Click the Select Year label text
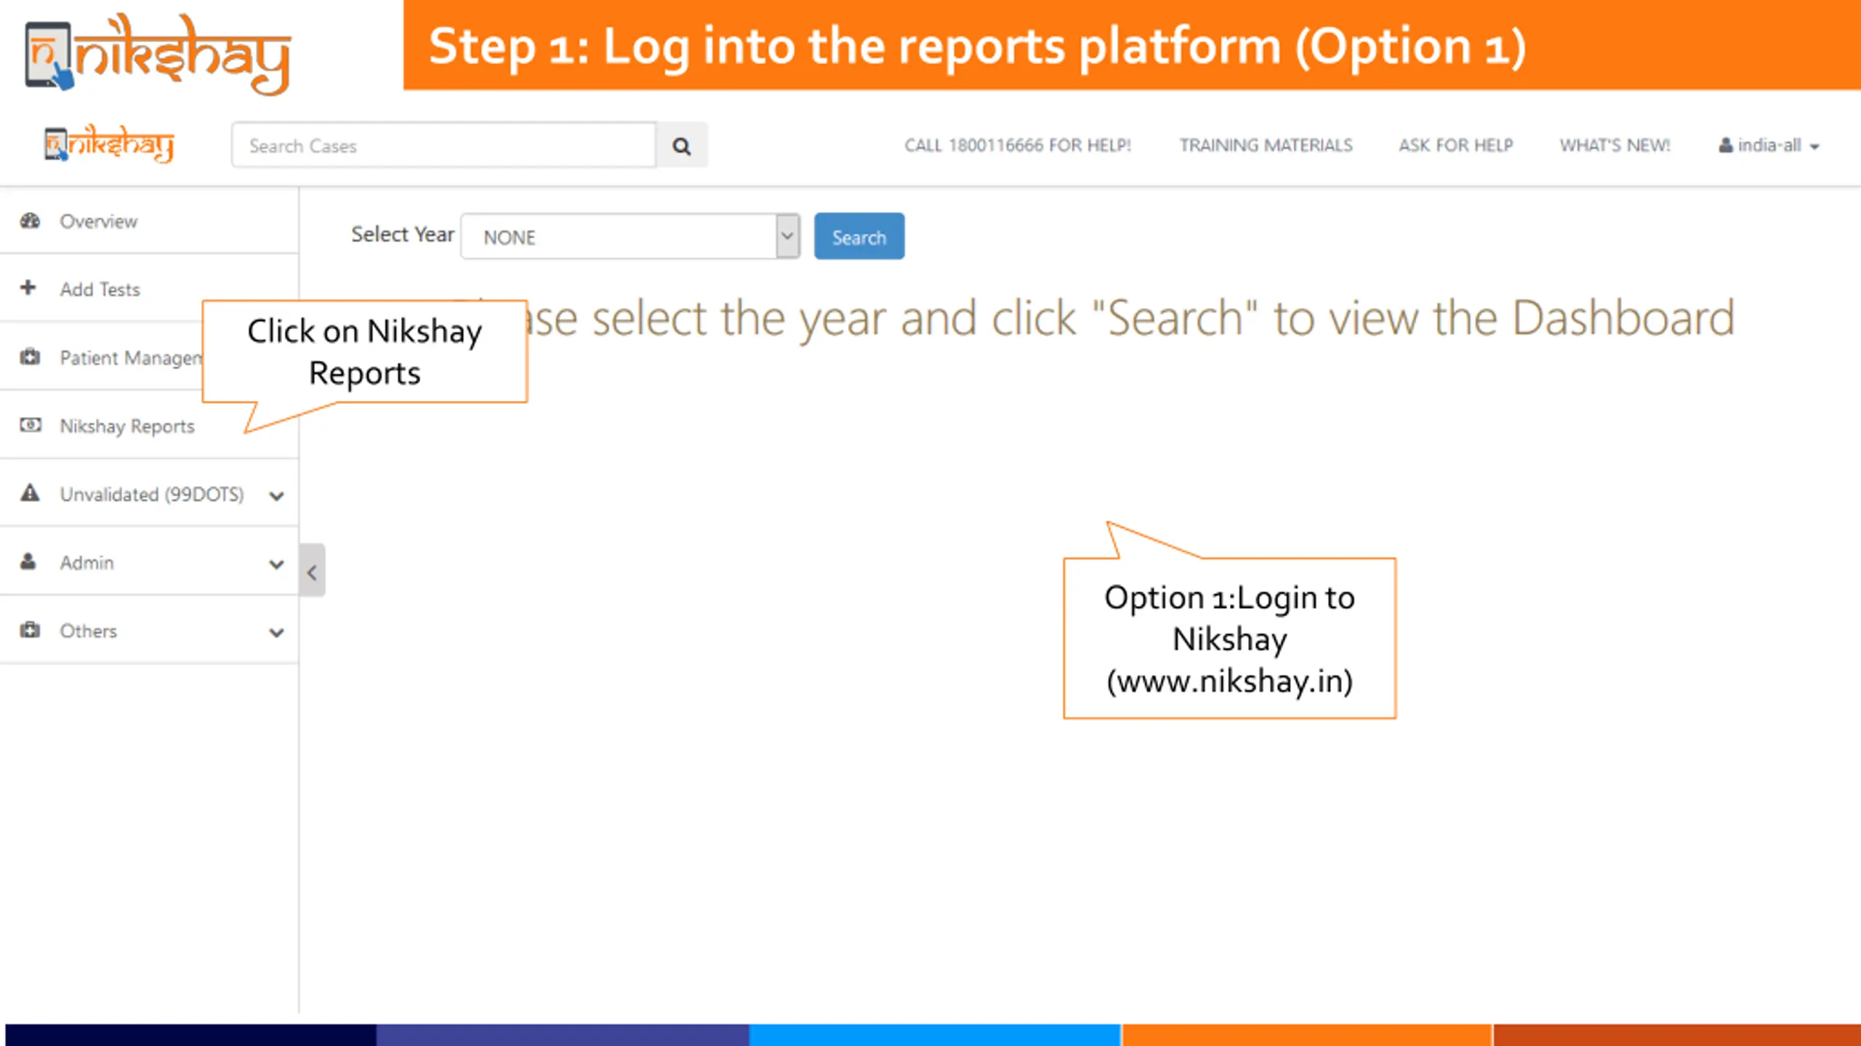The image size is (1861, 1046). (403, 235)
